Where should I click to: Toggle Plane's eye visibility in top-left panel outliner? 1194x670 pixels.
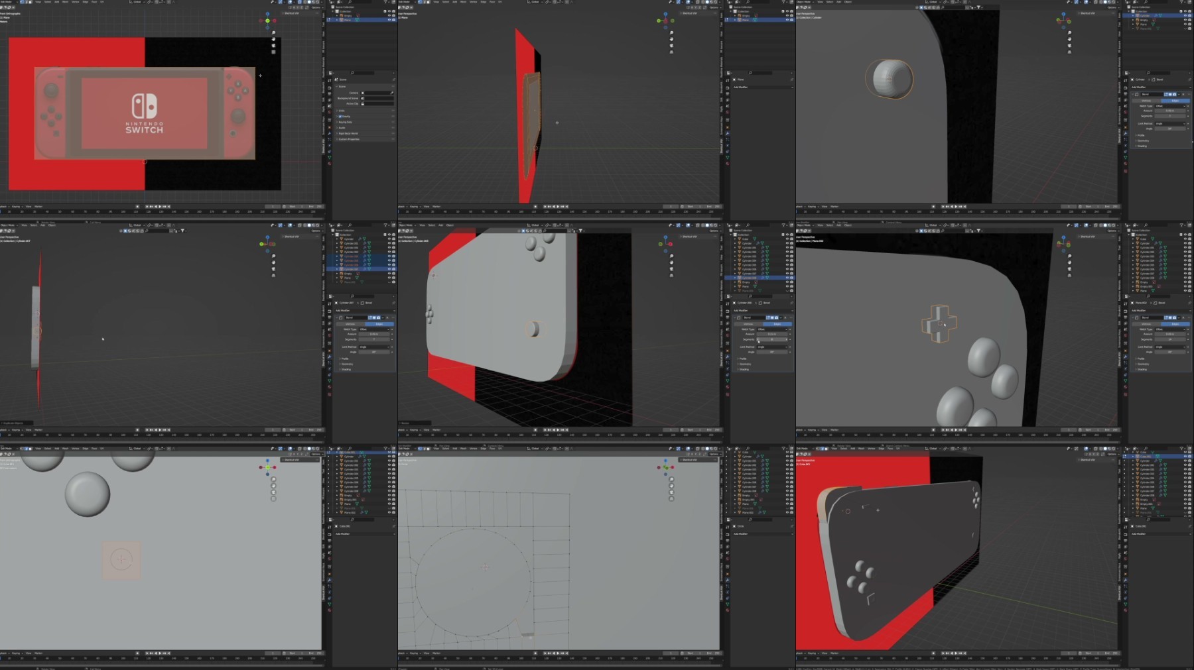click(389, 20)
